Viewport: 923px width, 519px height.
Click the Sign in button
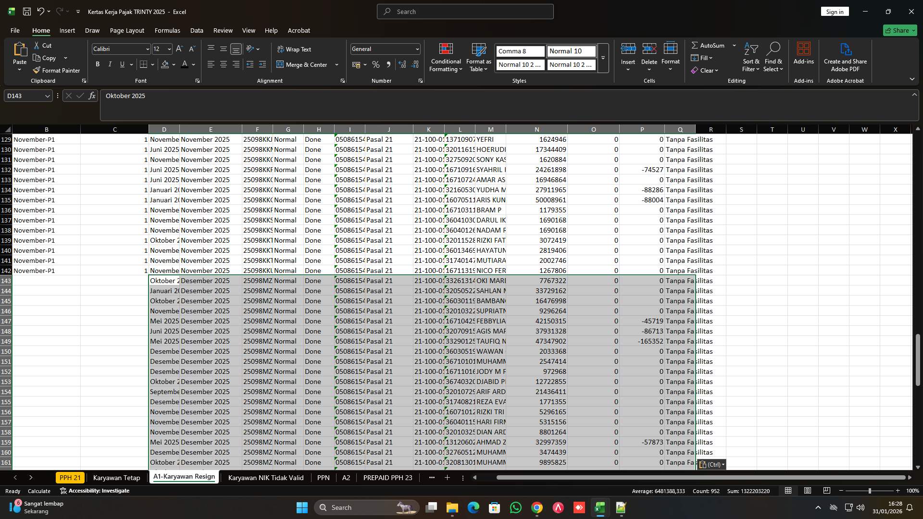[x=835, y=11]
